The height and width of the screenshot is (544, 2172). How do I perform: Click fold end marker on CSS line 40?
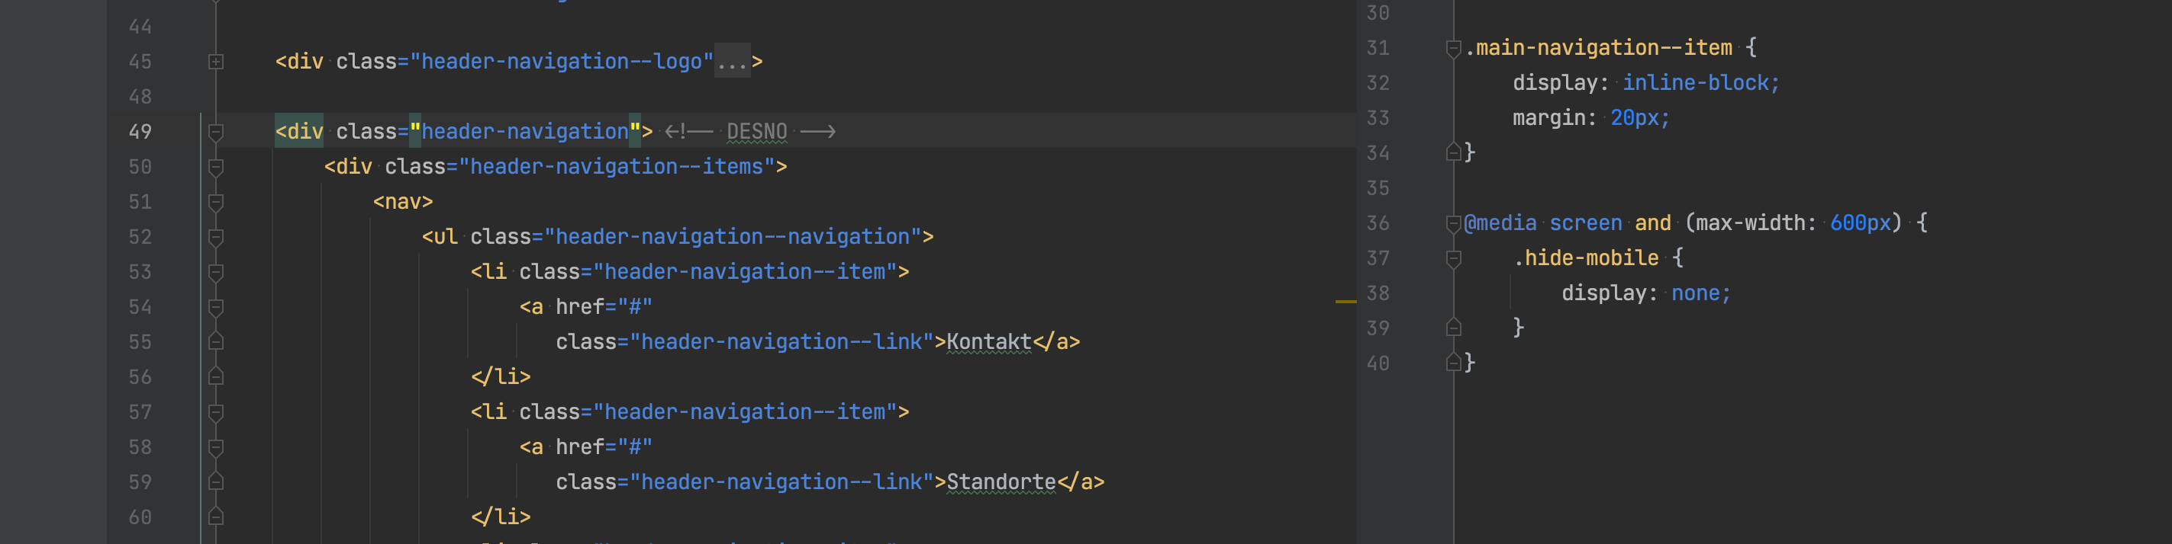click(1453, 363)
